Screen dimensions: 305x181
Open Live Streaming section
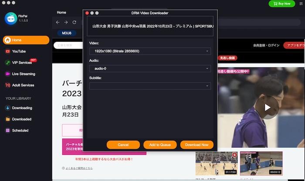(x=24, y=74)
